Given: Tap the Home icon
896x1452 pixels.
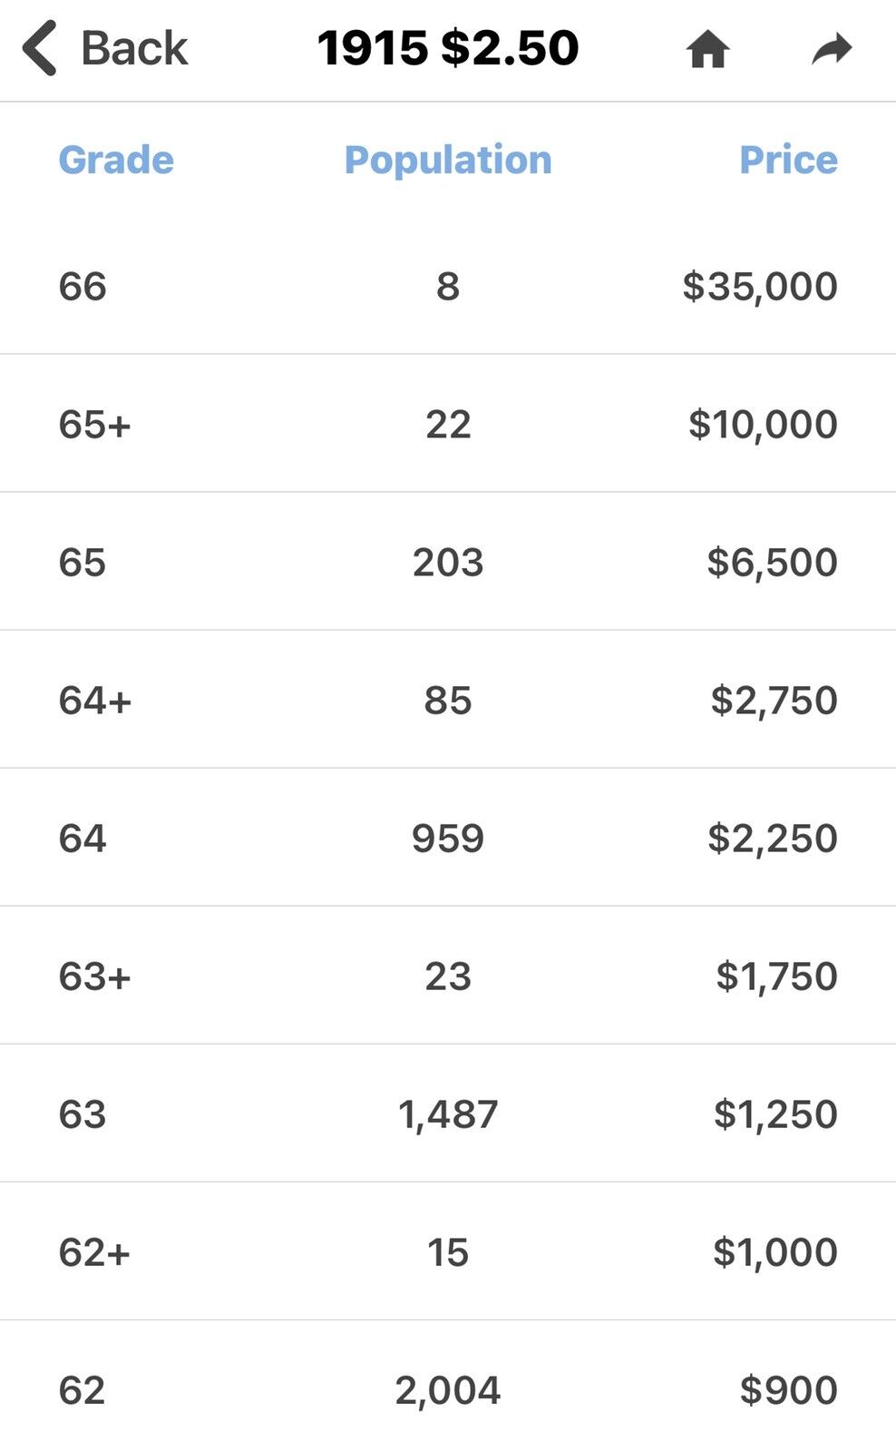Looking at the screenshot, I should pyautogui.click(x=707, y=49).
